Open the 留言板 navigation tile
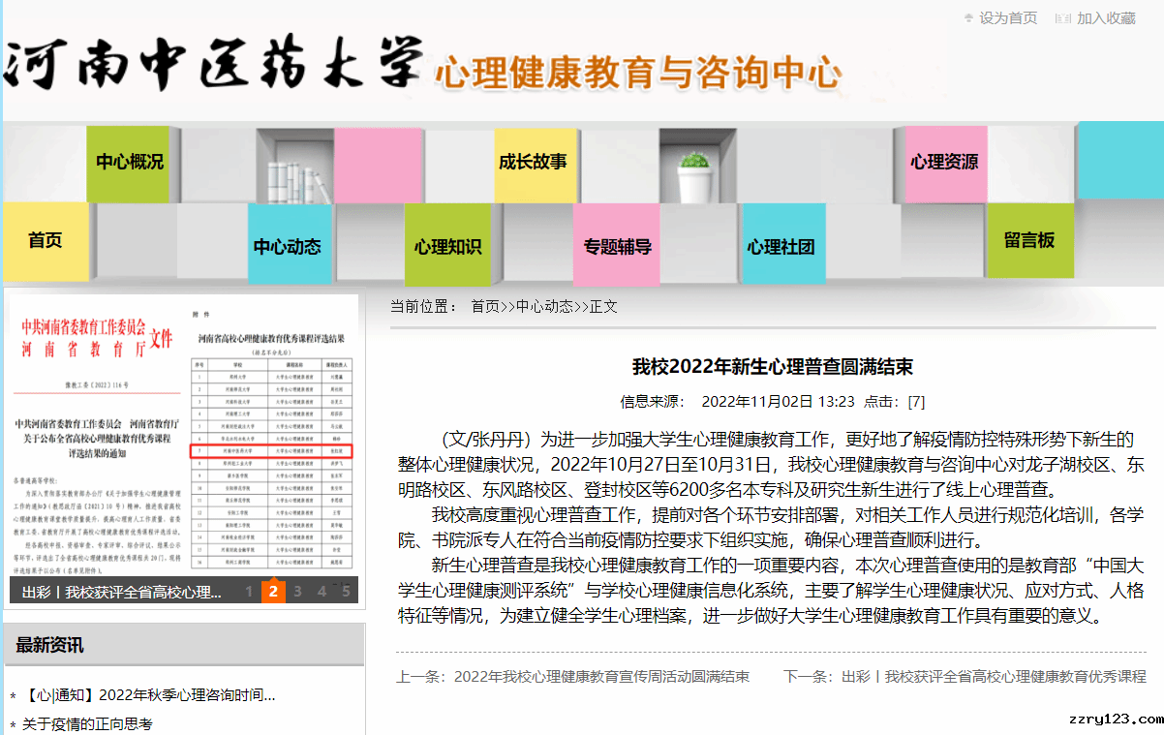Viewport: 1164px width, 735px height. pos(1029,241)
